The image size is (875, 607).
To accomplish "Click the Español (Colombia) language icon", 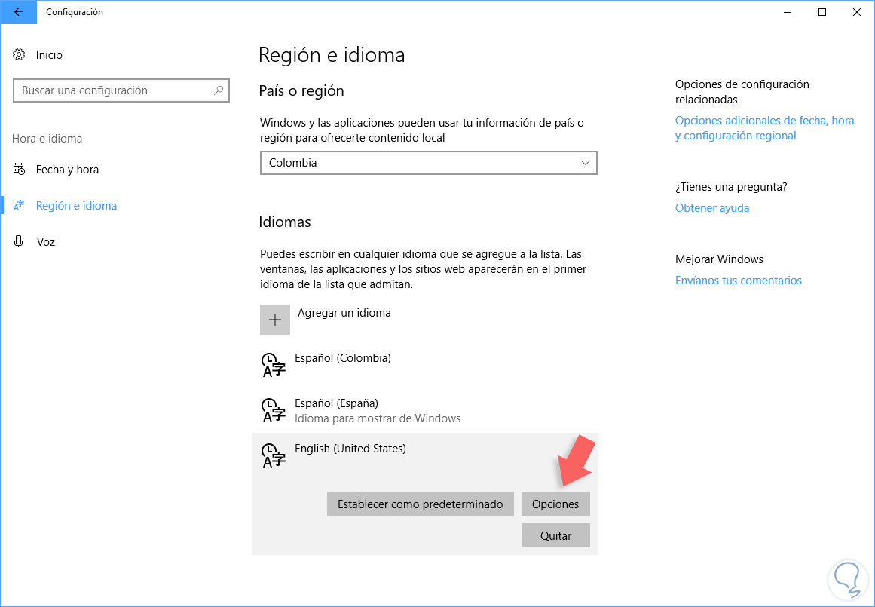I will (x=274, y=365).
